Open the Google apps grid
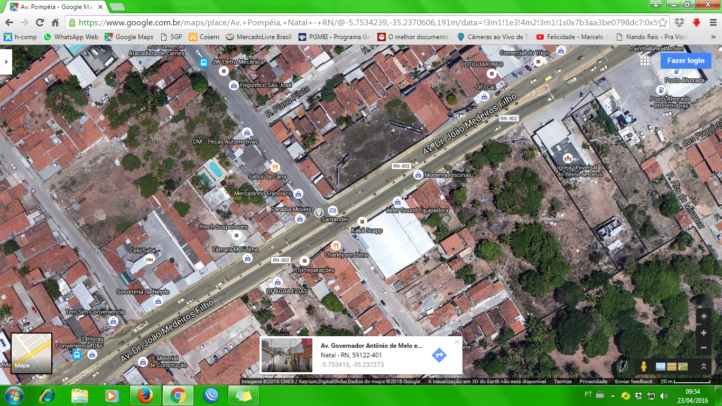 pyautogui.click(x=645, y=61)
